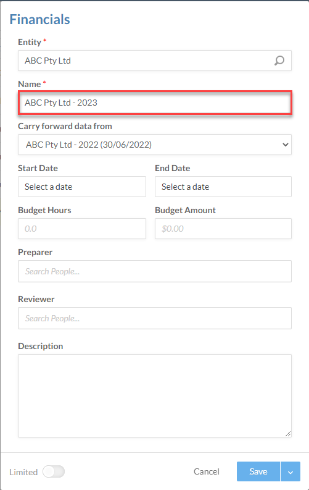309x490 pixels.
Task: Click the Description box resize grip icon
Action: [x=288, y=434]
